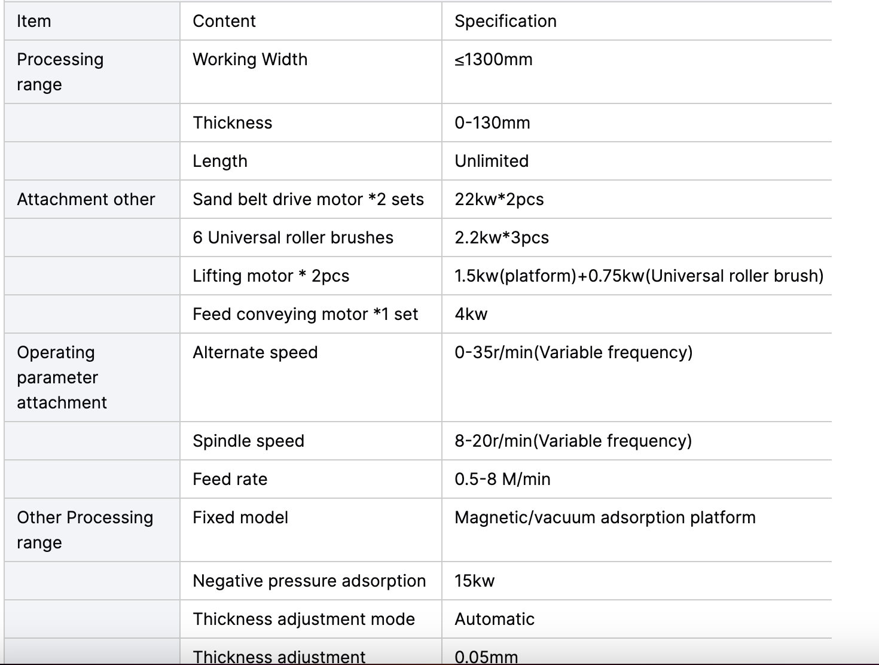
Task: Click Operating parameter attachment cell
Action: [62, 377]
